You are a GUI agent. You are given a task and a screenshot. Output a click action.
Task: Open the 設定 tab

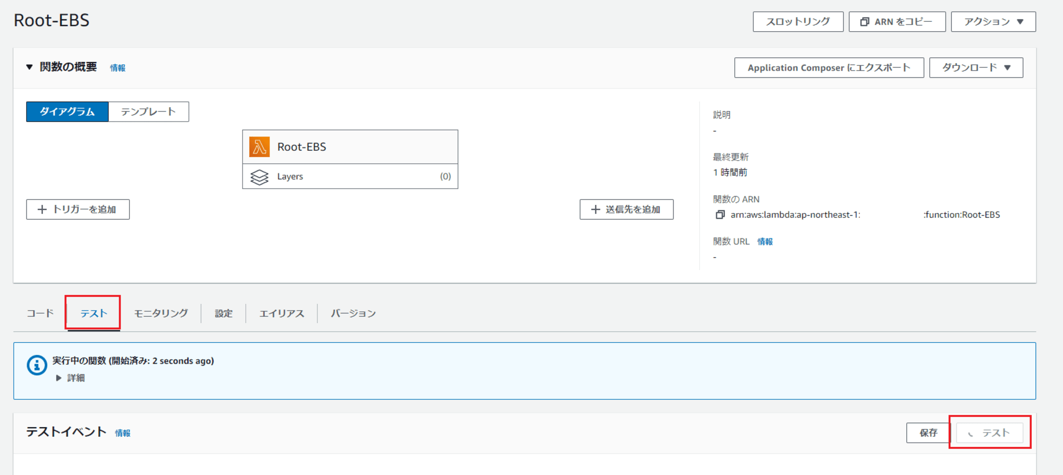coord(224,313)
